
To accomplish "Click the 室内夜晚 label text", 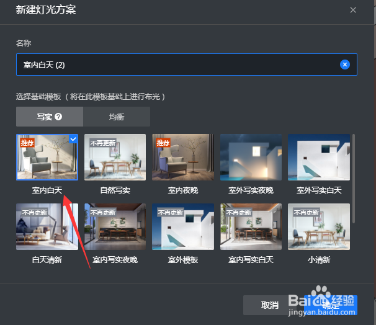I will pos(183,190).
